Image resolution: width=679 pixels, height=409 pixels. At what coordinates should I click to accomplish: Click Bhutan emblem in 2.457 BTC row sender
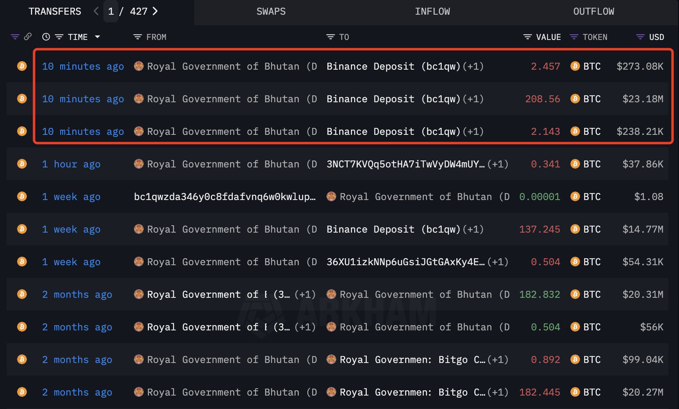pos(139,66)
